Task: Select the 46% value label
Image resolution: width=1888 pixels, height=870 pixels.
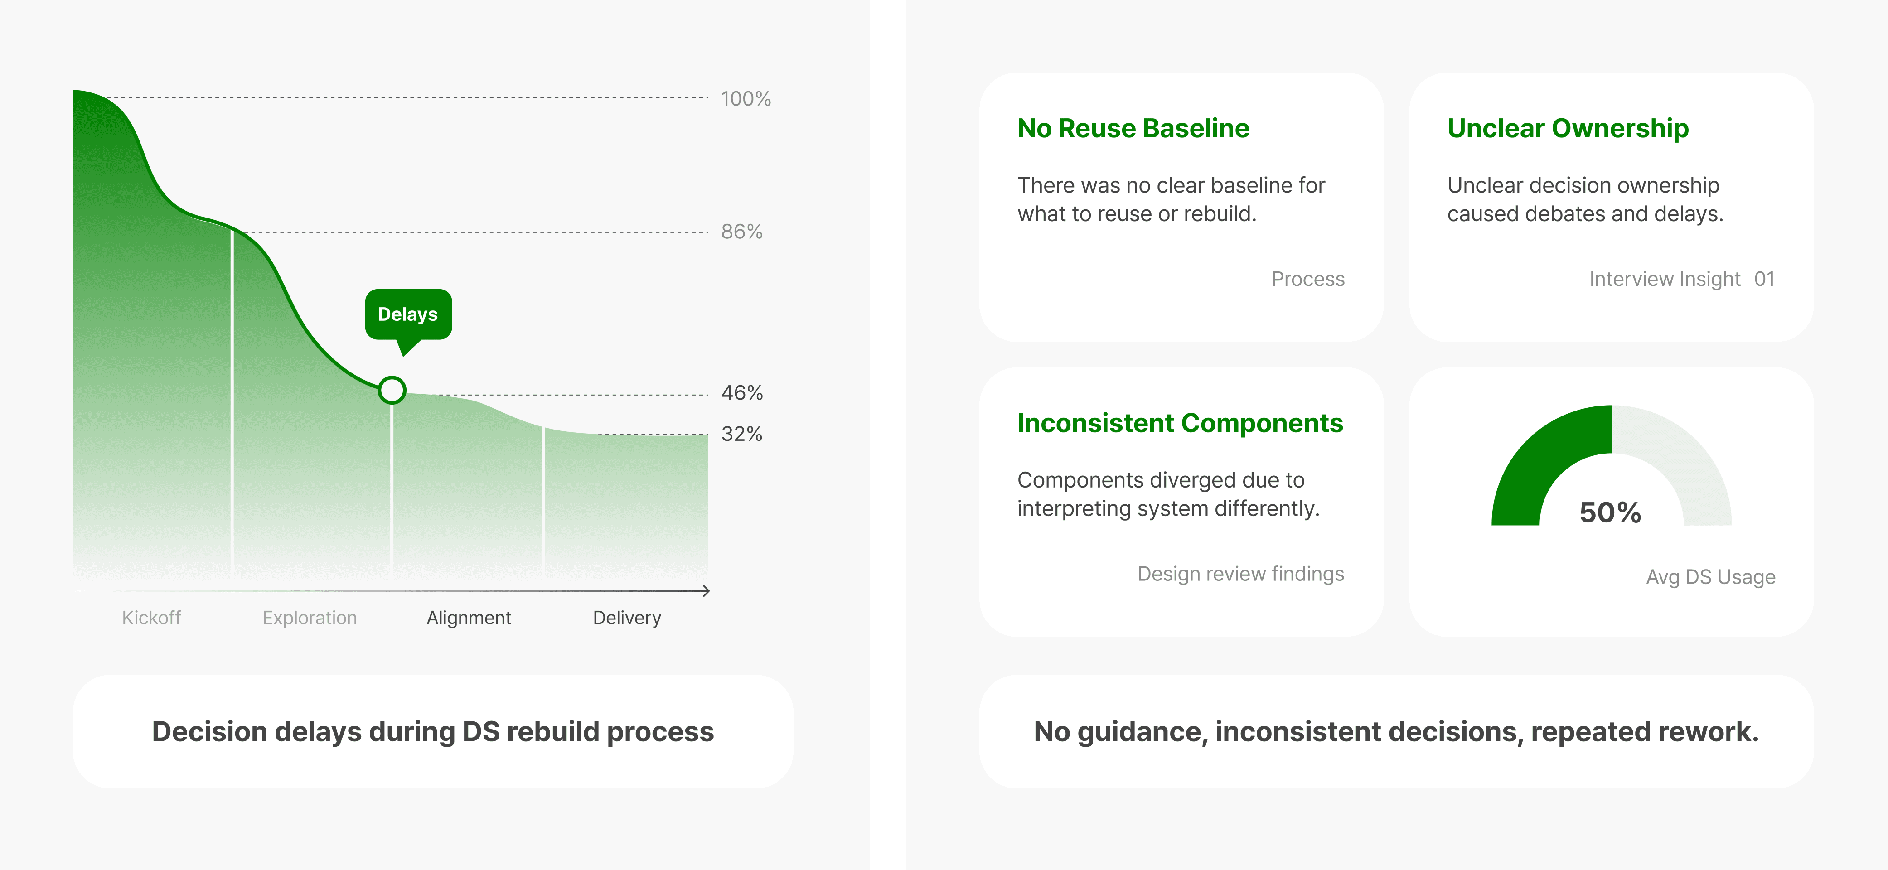Action: [742, 393]
